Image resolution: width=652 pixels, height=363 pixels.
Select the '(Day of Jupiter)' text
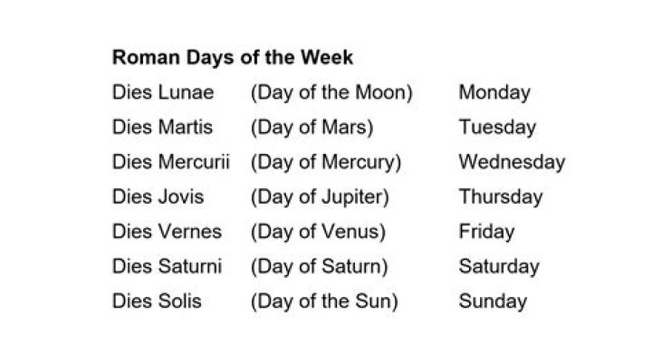coord(320,196)
